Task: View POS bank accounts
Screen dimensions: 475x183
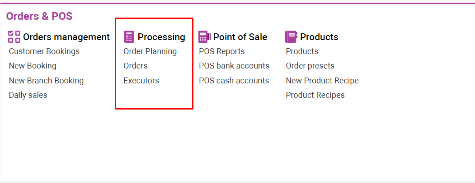Action: (x=234, y=66)
